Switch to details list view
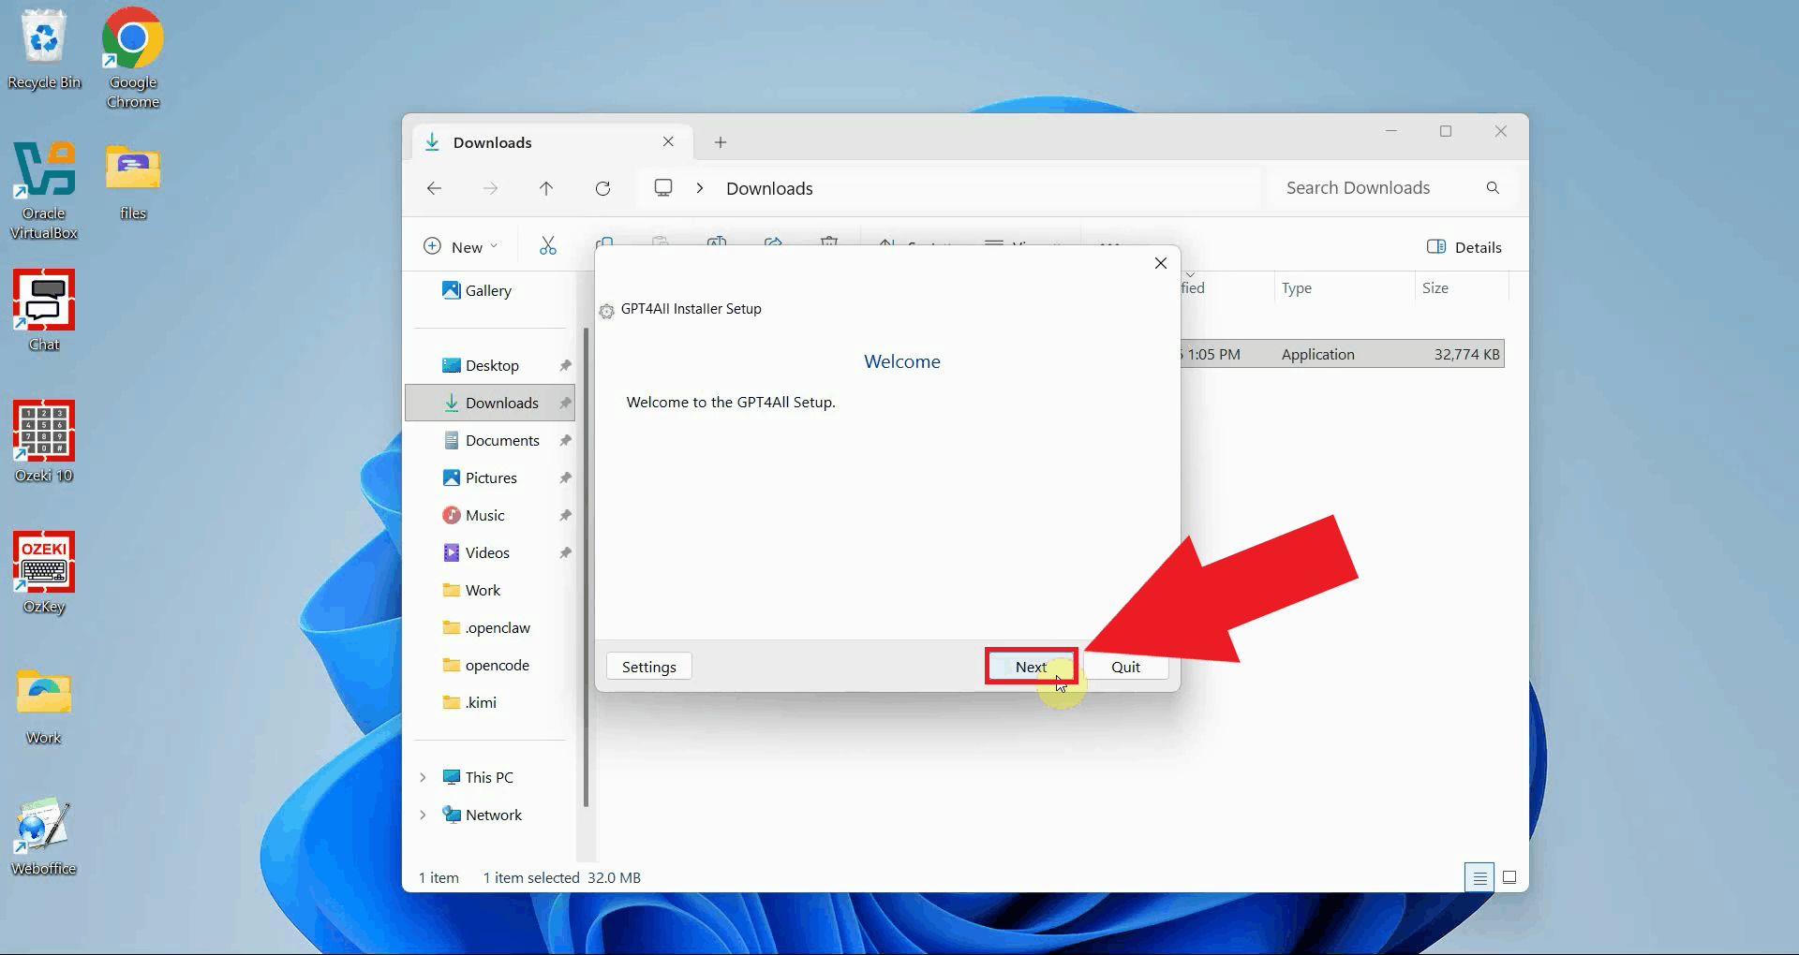 (x=1479, y=877)
